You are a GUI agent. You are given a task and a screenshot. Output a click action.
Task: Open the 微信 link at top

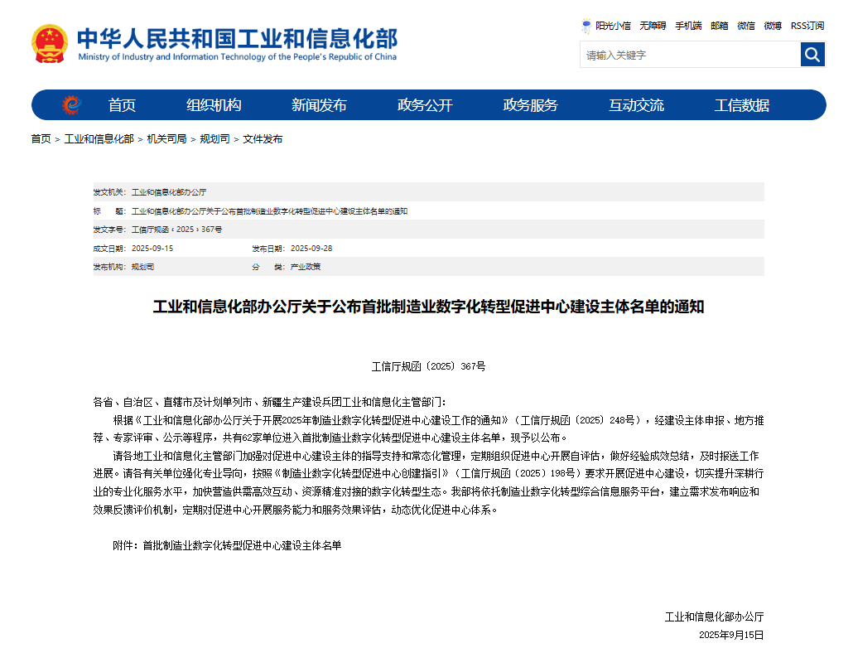[746, 26]
